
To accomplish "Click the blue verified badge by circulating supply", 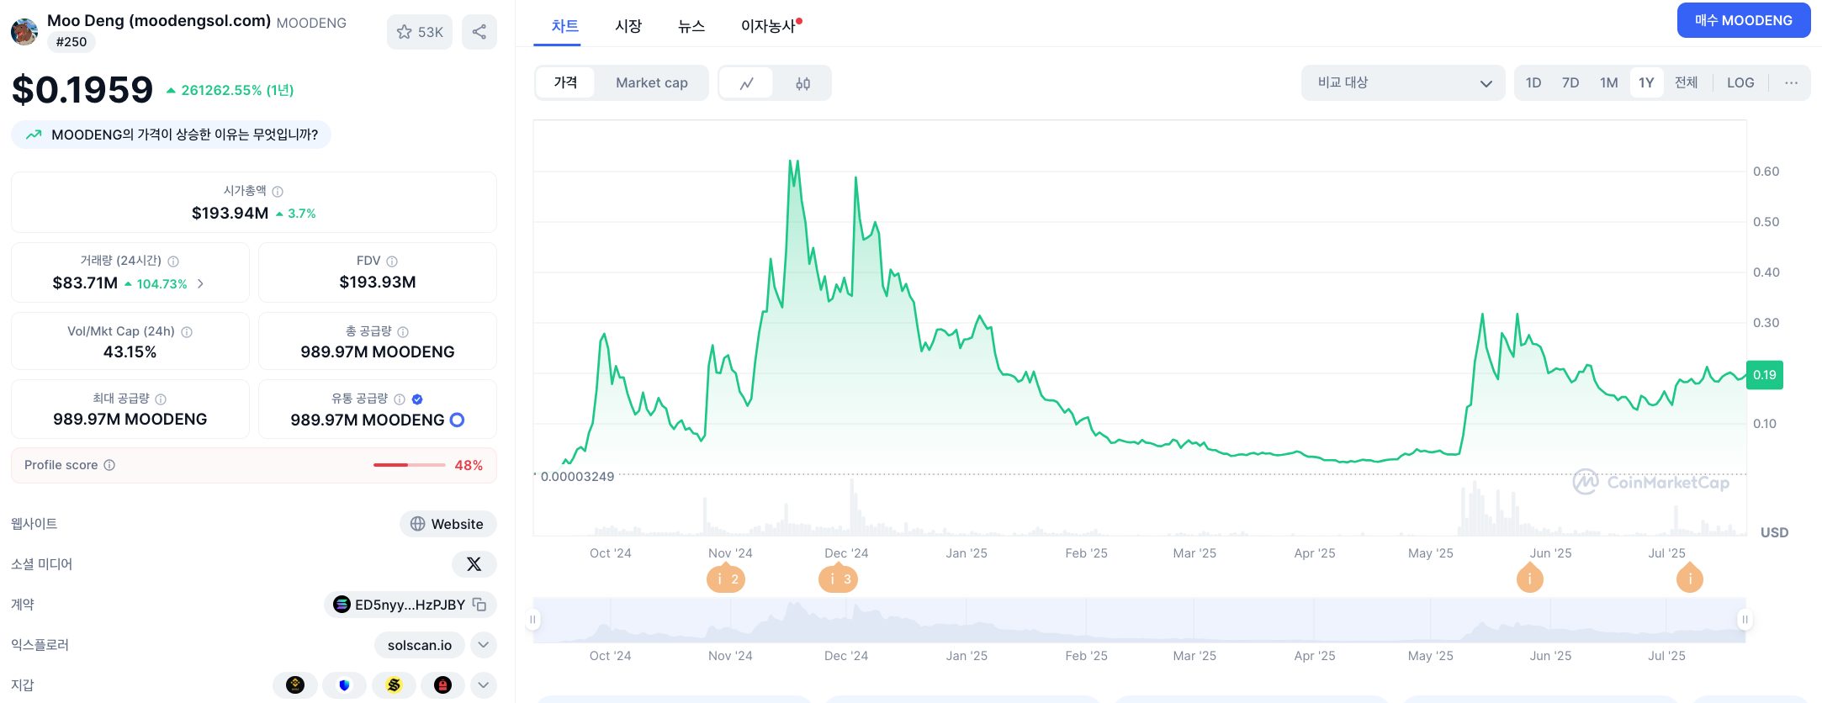I will (x=417, y=399).
